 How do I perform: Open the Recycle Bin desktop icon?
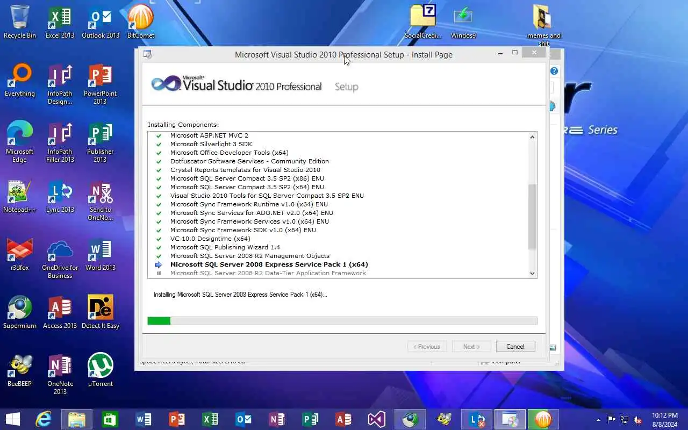(x=20, y=21)
